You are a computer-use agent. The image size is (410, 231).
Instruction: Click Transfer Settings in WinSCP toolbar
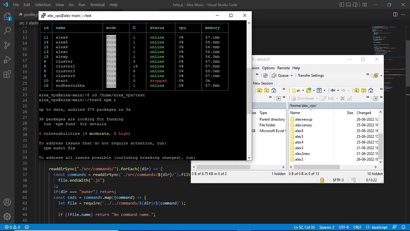point(311,75)
